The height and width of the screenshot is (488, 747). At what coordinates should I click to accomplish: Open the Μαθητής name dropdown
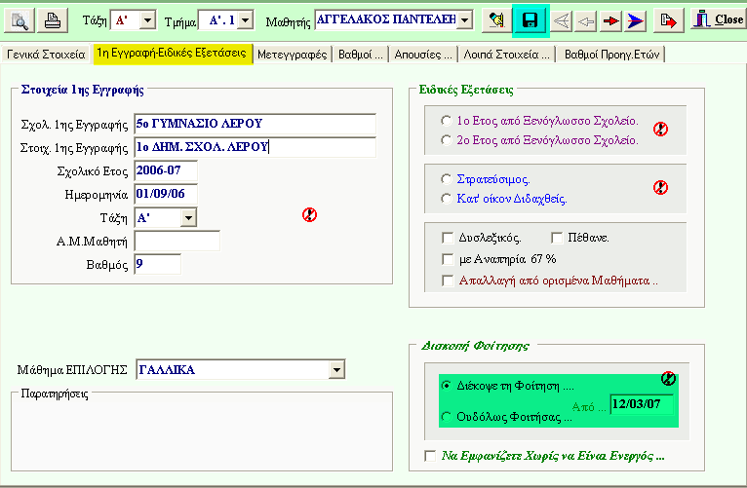[464, 19]
